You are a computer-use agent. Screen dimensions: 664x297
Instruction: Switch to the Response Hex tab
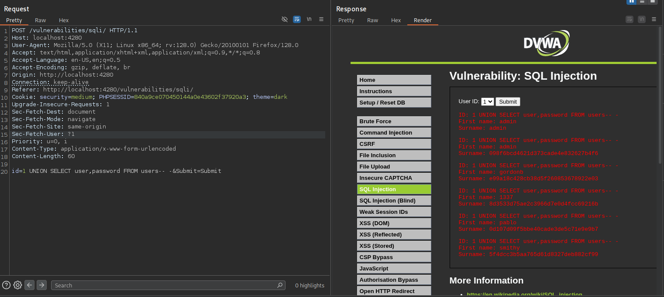[396, 20]
